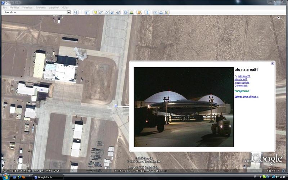Image resolution: width=288 pixels, height=180 pixels.
Task: Open the File menu
Action: point(5,8)
